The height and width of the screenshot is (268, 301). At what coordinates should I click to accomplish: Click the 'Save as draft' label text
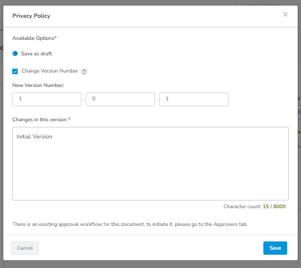pos(37,54)
